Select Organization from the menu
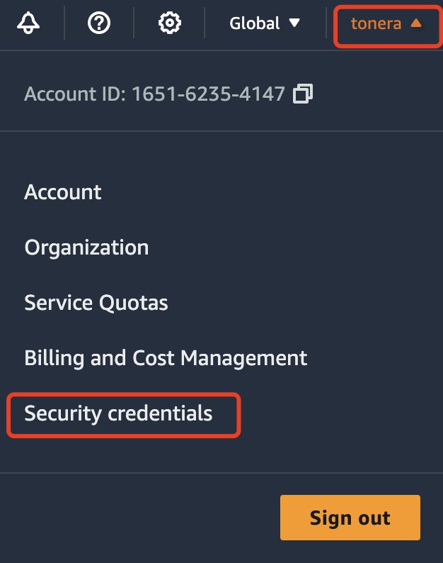This screenshot has width=443, height=563. tap(86, 247)
